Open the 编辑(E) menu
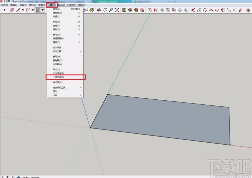Image resolution: width=252 pixels, height=178 pixels. pyautogui.click(x=14, y=5)
